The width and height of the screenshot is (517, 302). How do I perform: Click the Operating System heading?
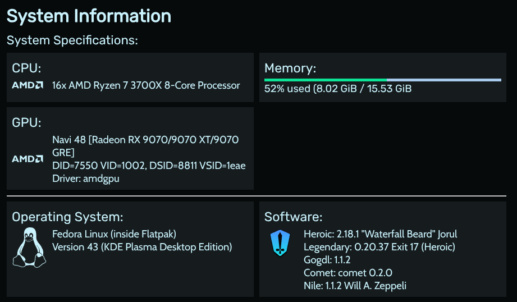click(67, 217)
